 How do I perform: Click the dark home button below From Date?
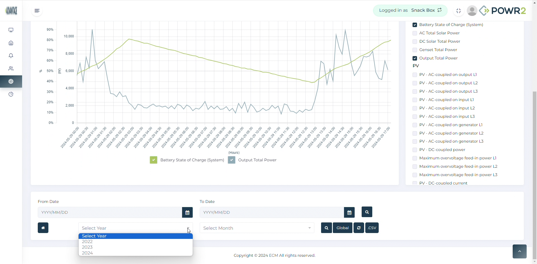coord(43,228)
